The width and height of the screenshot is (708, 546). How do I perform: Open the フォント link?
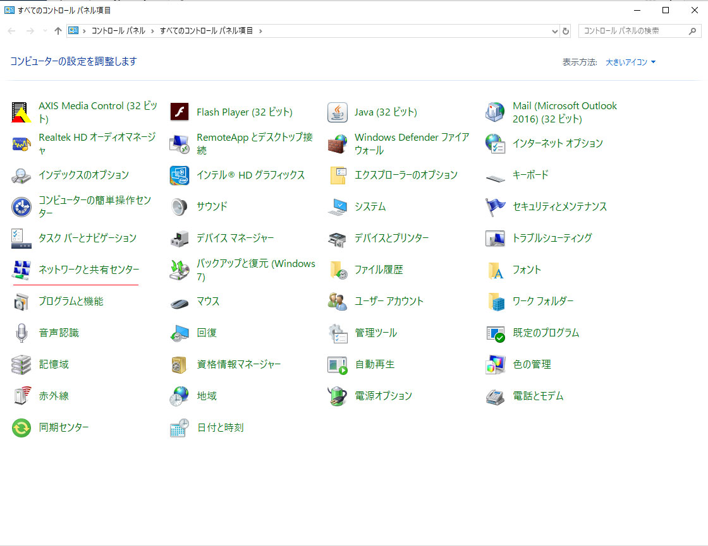pos(527,270)
